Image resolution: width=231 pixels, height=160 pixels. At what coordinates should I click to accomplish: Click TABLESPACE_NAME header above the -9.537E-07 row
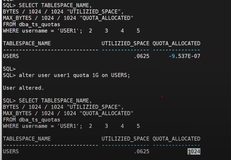(x=27, y=43)
